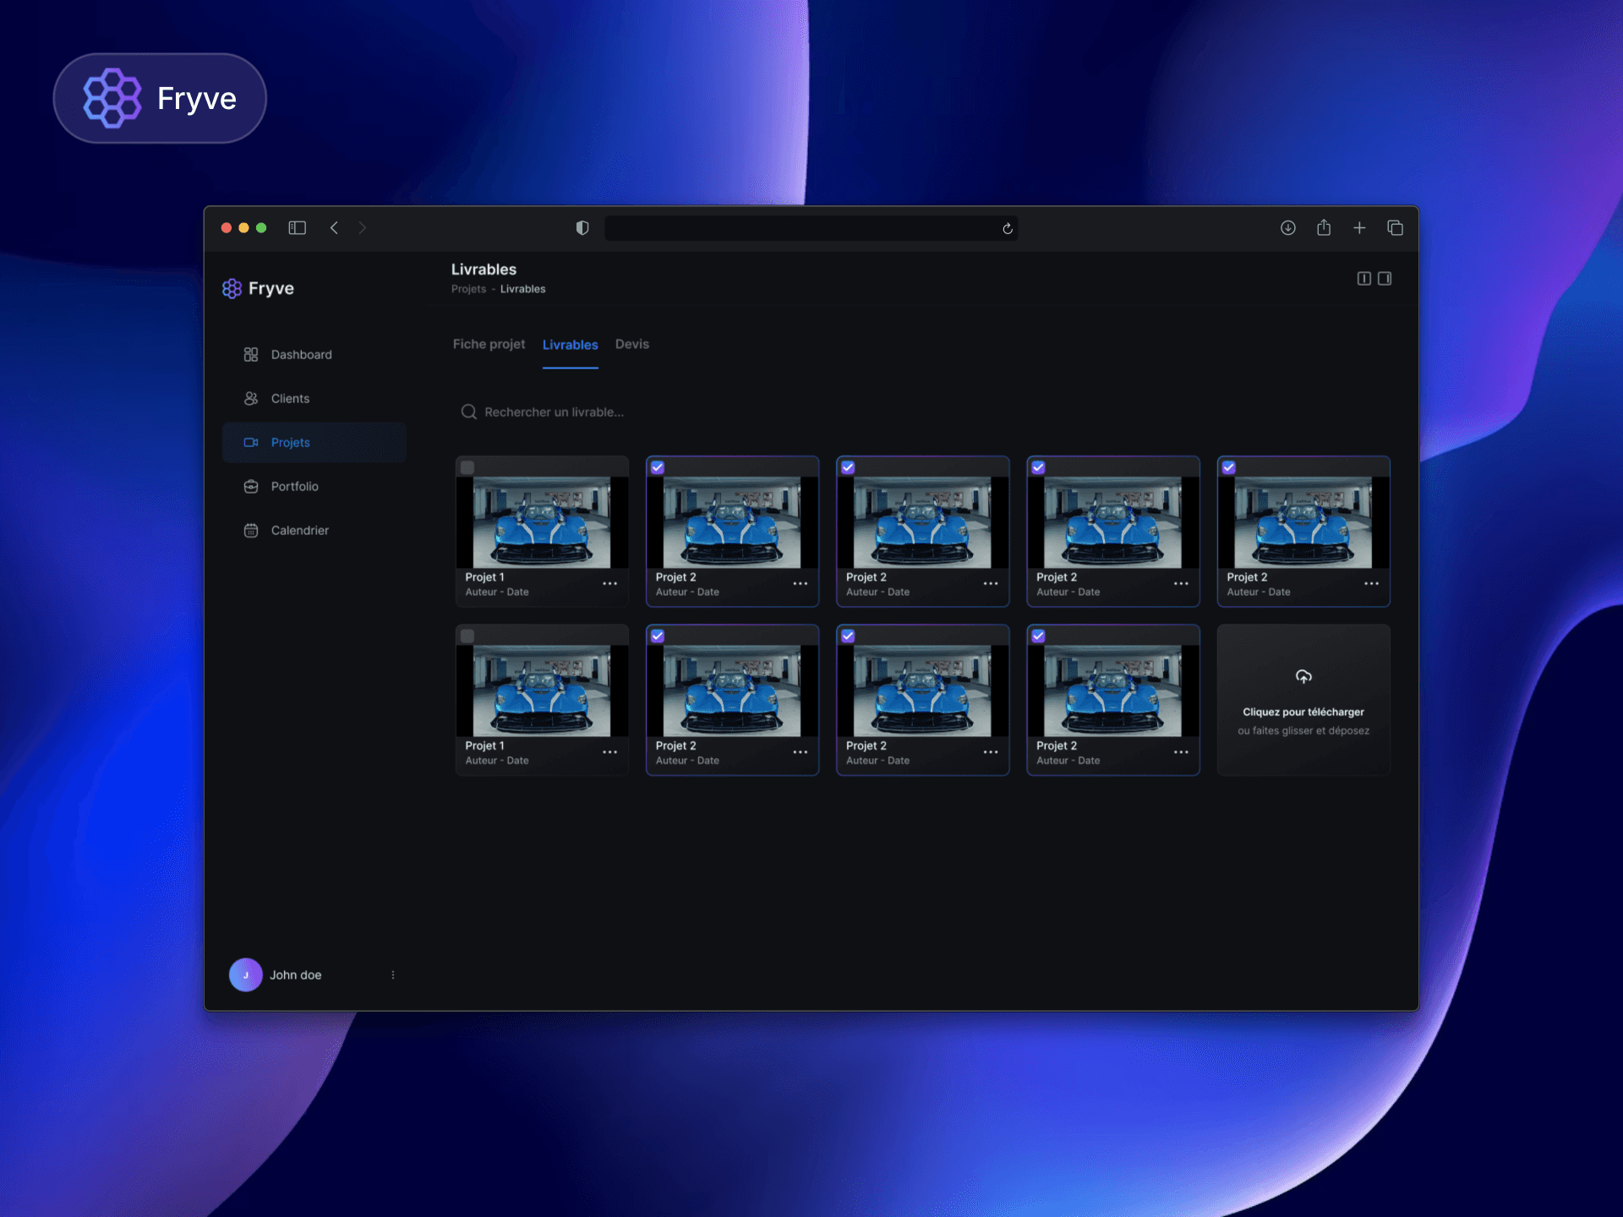The image size is (1623, 1217).
Task: Click the upload cloud icon
Action: point(1303,677)
